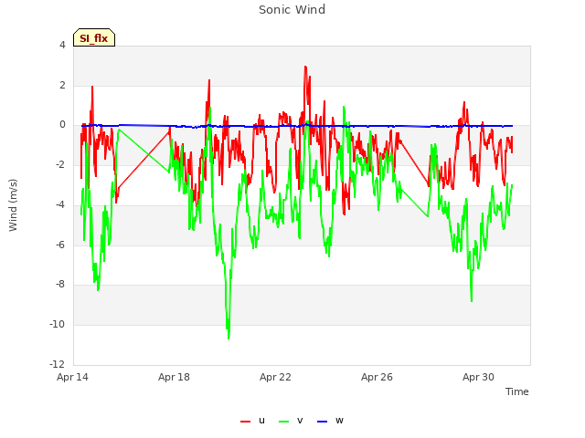Click the Apr 26 axis label

377,377
